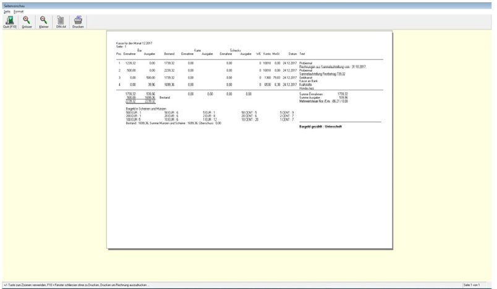Click the '5 CENT : 9' coin count
497x289 pixels.
click(287, 113)
